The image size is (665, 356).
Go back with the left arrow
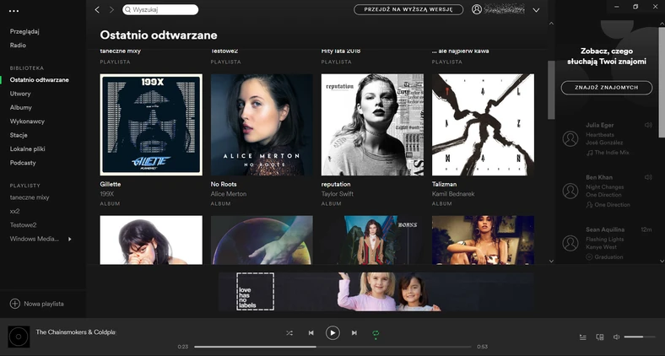coord(97,9)
